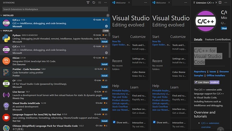Open GitHub repository link in second Welcome page
The width and height of the screenshot is (232, 131).
point(161,103)
